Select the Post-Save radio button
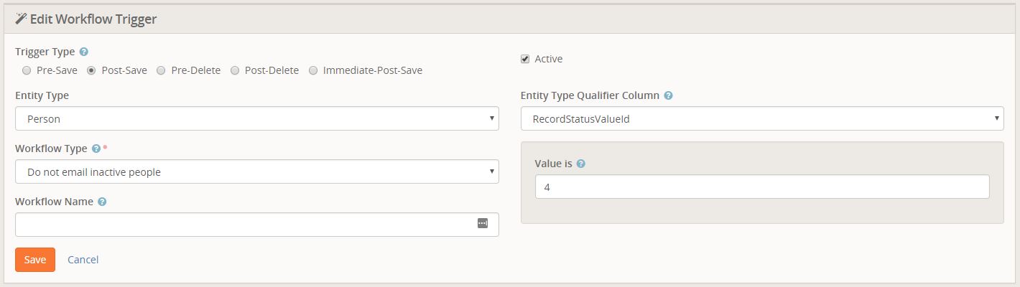 [x=91, y=70]
